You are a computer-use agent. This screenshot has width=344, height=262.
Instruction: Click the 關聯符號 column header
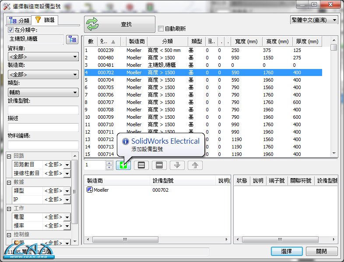pos(301,181)
